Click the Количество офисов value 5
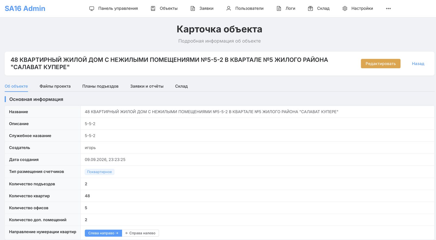436x240 pixels. coord(86,208)
